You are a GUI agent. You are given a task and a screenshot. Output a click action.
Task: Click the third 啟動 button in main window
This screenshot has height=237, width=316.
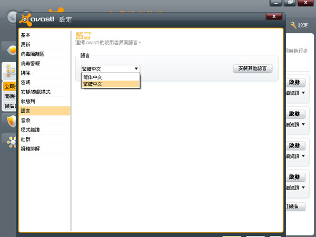tap(295, 145)
